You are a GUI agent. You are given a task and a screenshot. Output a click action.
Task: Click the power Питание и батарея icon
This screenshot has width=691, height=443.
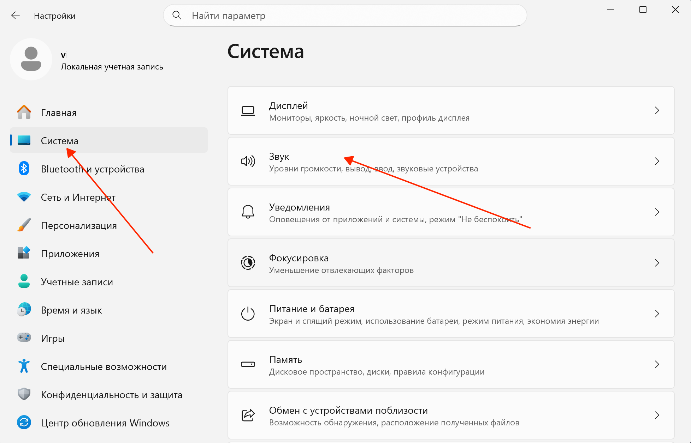coord(248,314)
